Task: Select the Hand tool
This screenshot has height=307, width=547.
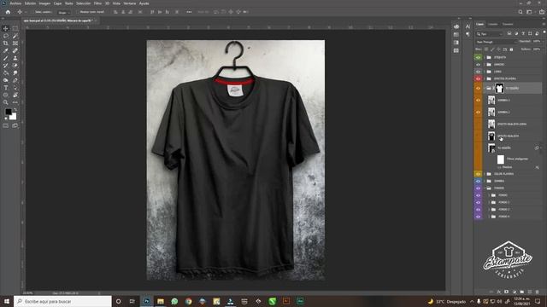Action: [15, 95]
